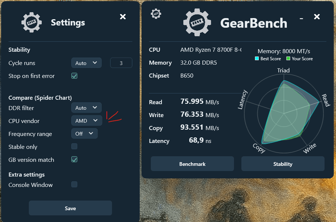The height and width of the screenshot is (222, 336).
Task: Toggle GB version match checkbox
Action: coord(74,159)
